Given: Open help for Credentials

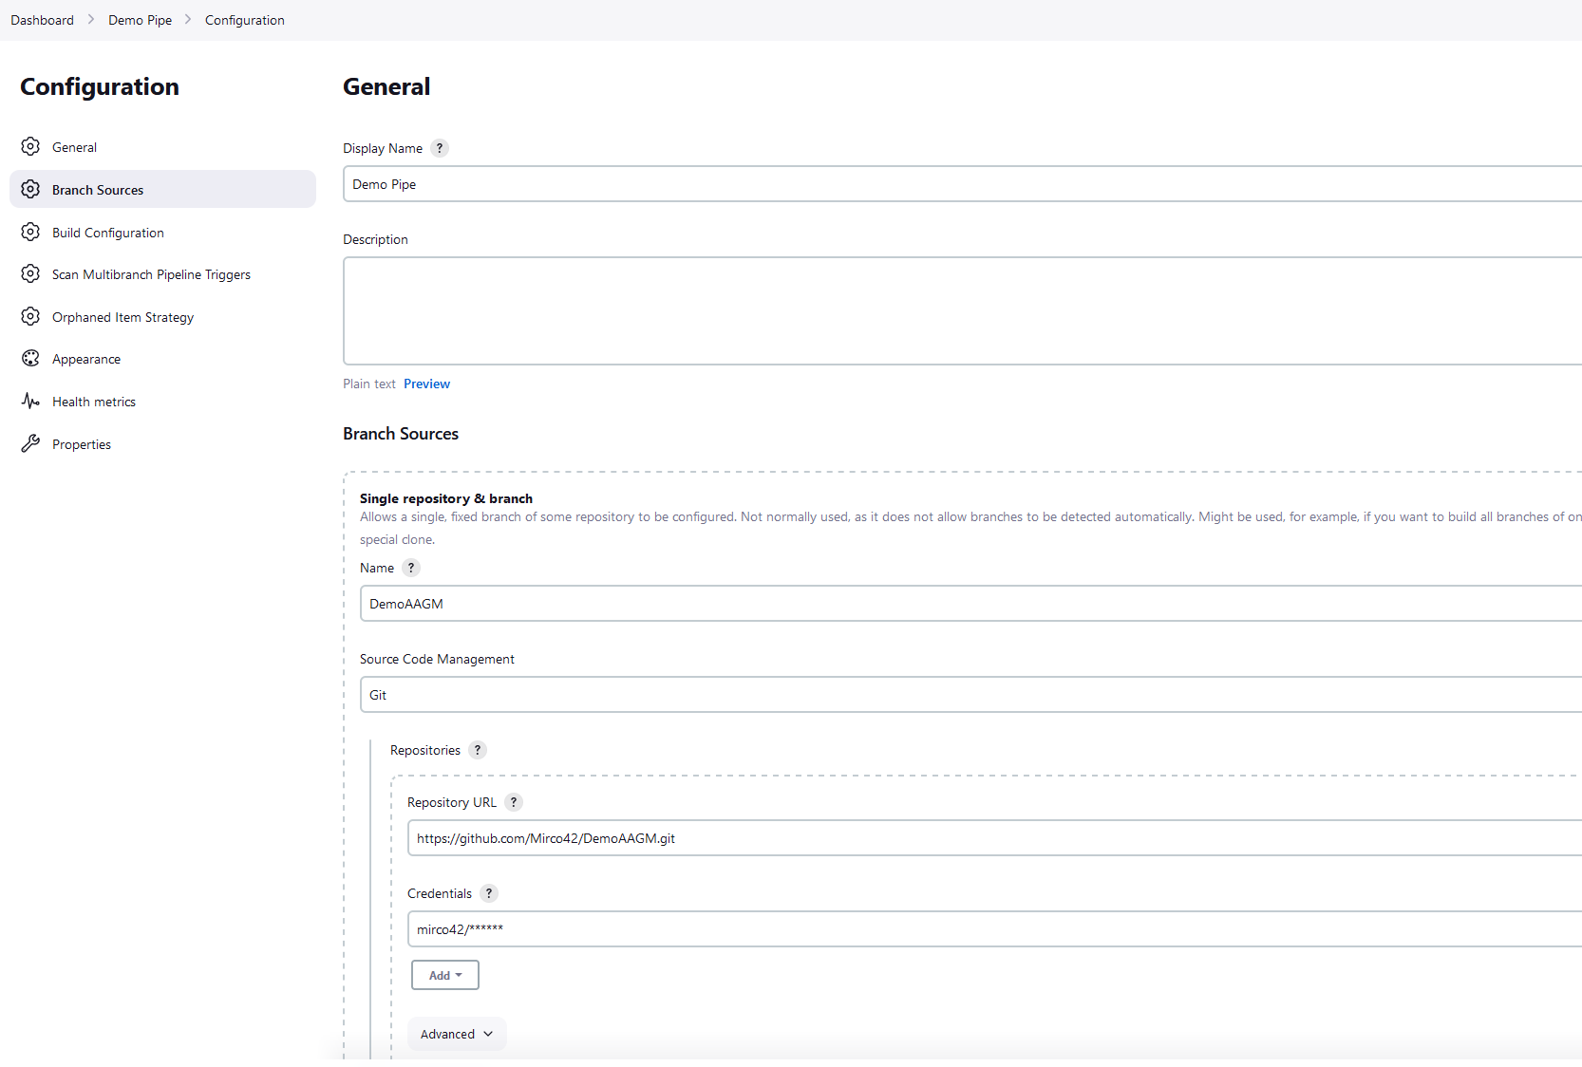Looking at the screenshot, I should pos(489,893).
